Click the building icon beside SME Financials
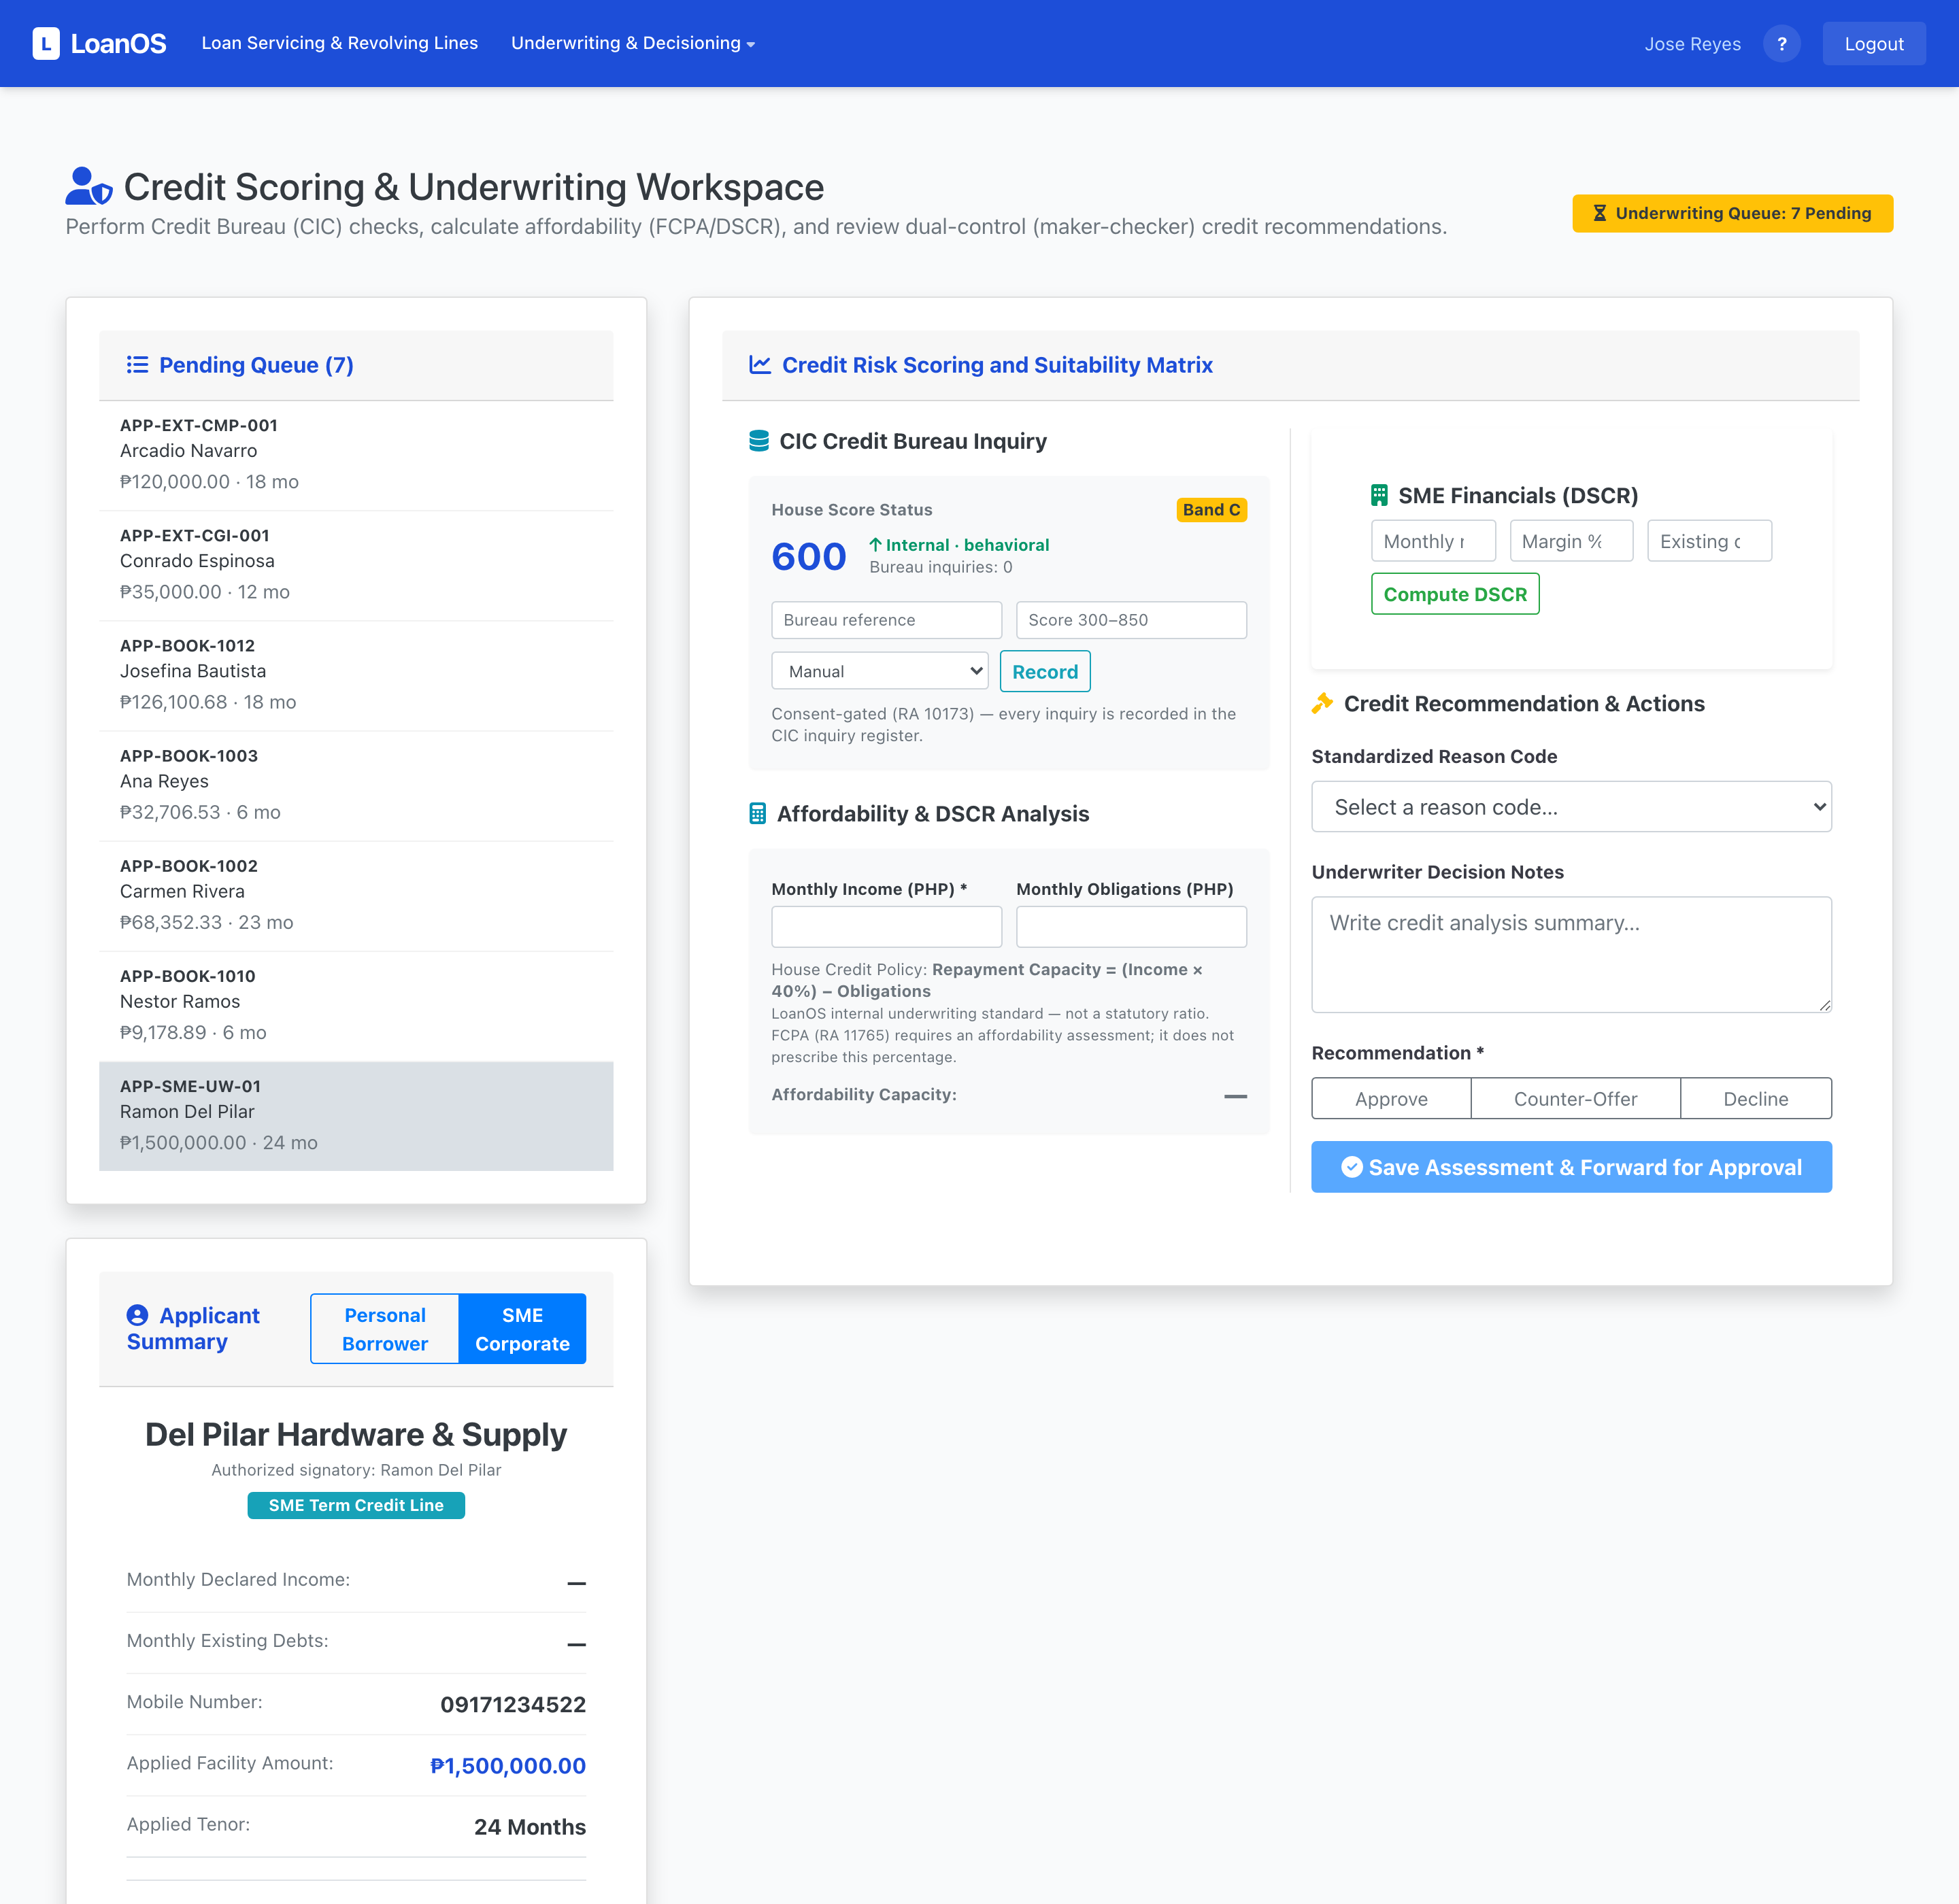The image size is (1959, 1904). 1379,495
